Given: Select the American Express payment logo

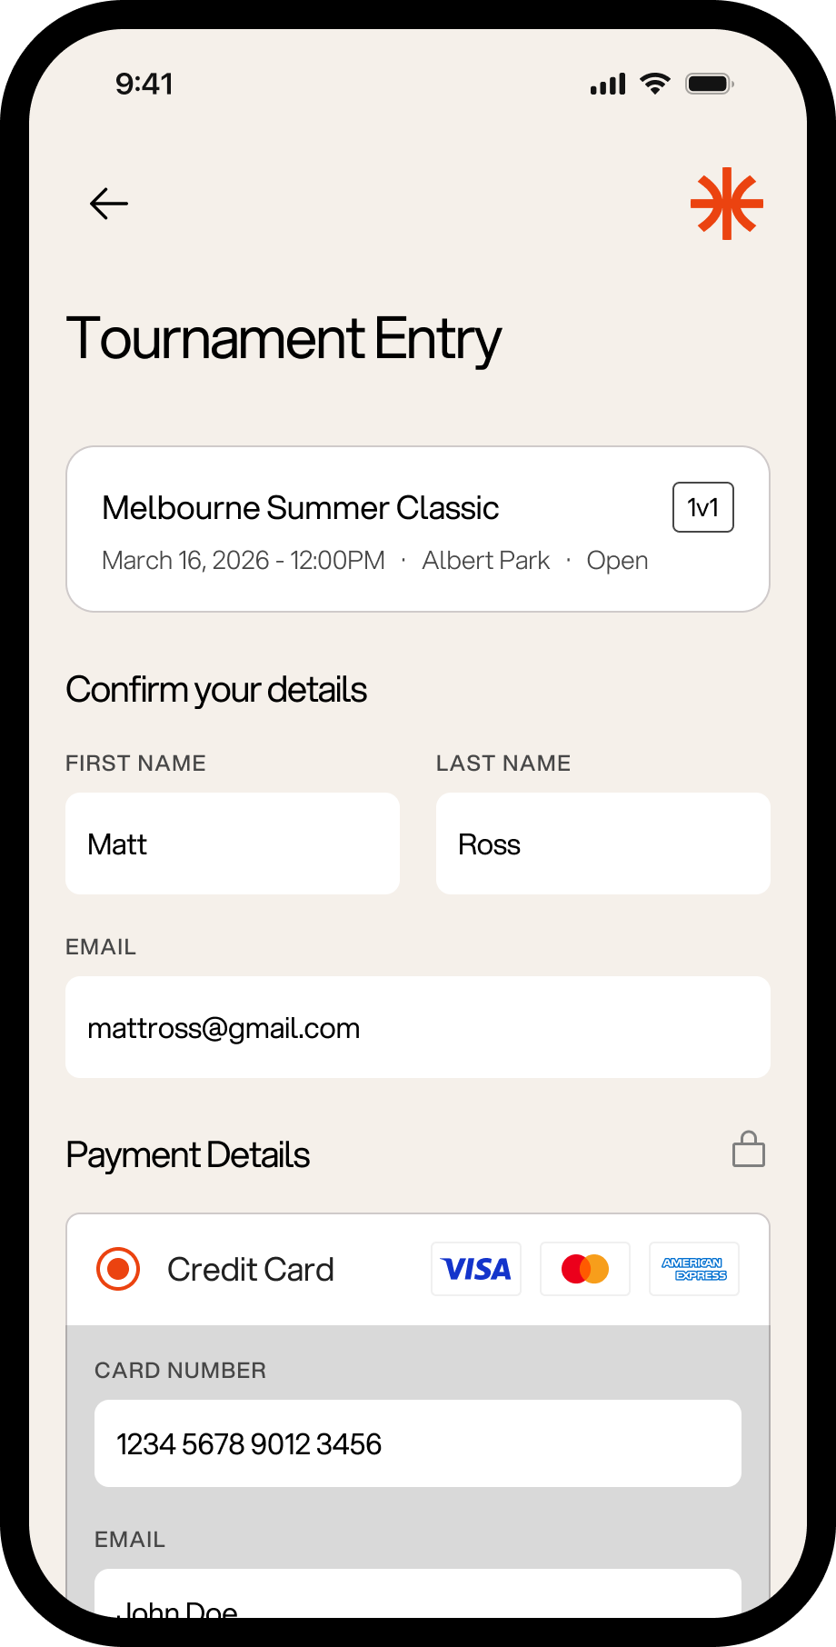Looking at the screenshot, I should coord(693,1268).
